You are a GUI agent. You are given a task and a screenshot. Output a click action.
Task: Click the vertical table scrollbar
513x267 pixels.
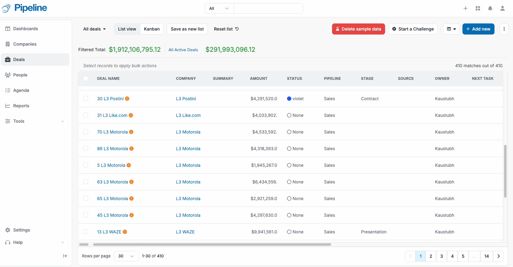click(505, 171)
